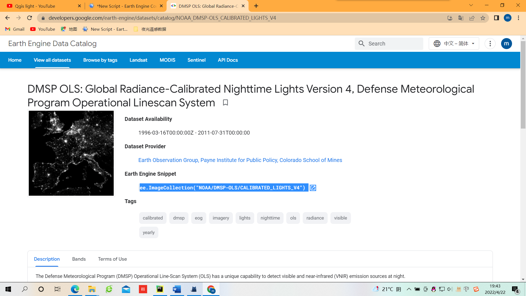
Task: Click the share page icon in address bar
Action: coord(472,18)
